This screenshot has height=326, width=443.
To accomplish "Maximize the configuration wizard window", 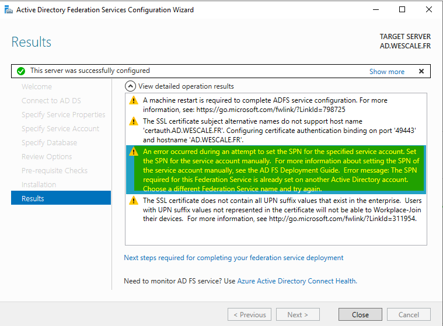I will coord(402,9).
